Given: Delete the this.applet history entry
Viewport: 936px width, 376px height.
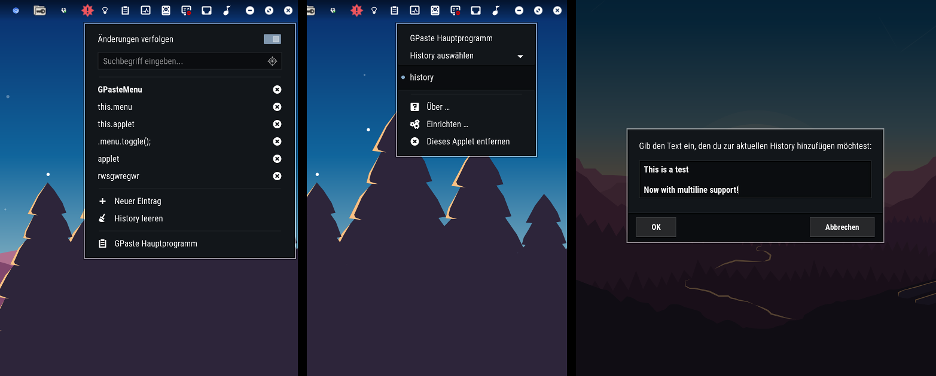Looking at the screenshot, I should pos(277,124).
